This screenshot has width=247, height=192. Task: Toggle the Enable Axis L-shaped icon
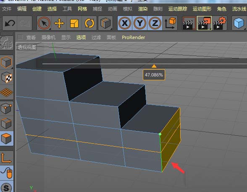(x=7, y=158)
